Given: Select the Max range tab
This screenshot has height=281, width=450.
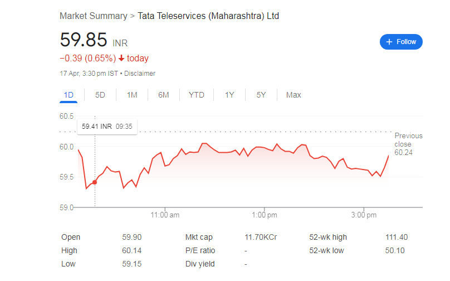Looking at the screenshot, I should point(294,95).
